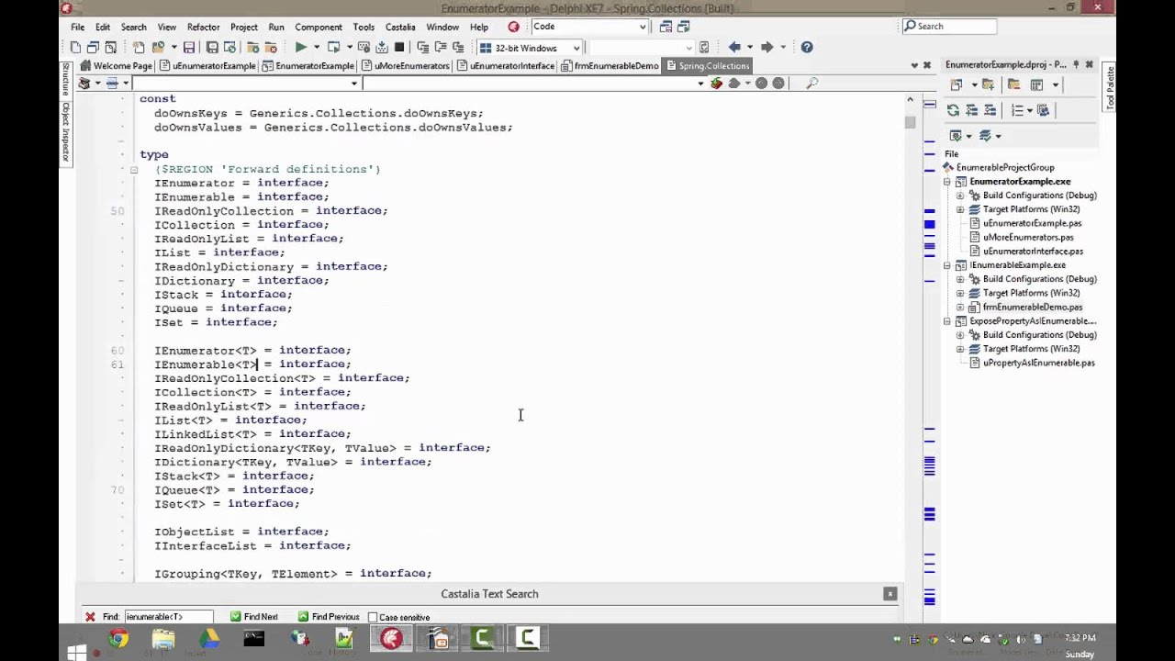
Task: Open the Castalia menu
Action: click(x=400, y=27)
